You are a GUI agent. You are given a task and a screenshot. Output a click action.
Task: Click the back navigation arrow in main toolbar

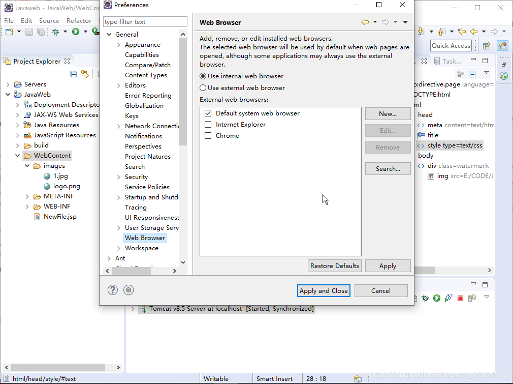(474, 32)
